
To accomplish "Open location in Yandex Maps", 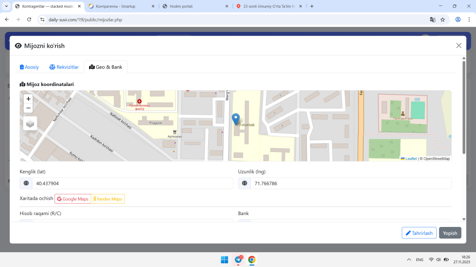I will [108, 199].
